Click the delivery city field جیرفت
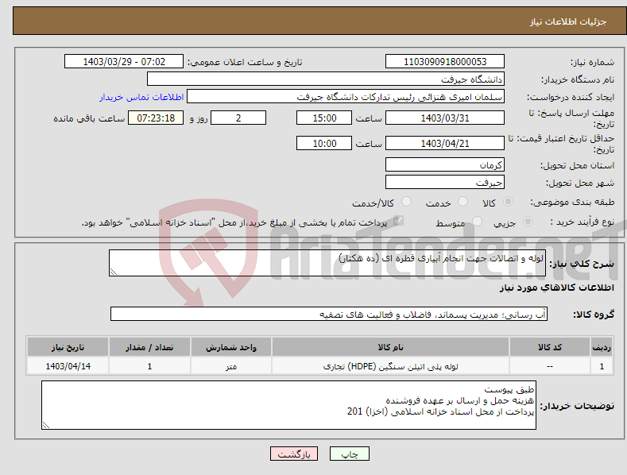627x475 pixels. (x=445, y=182)
